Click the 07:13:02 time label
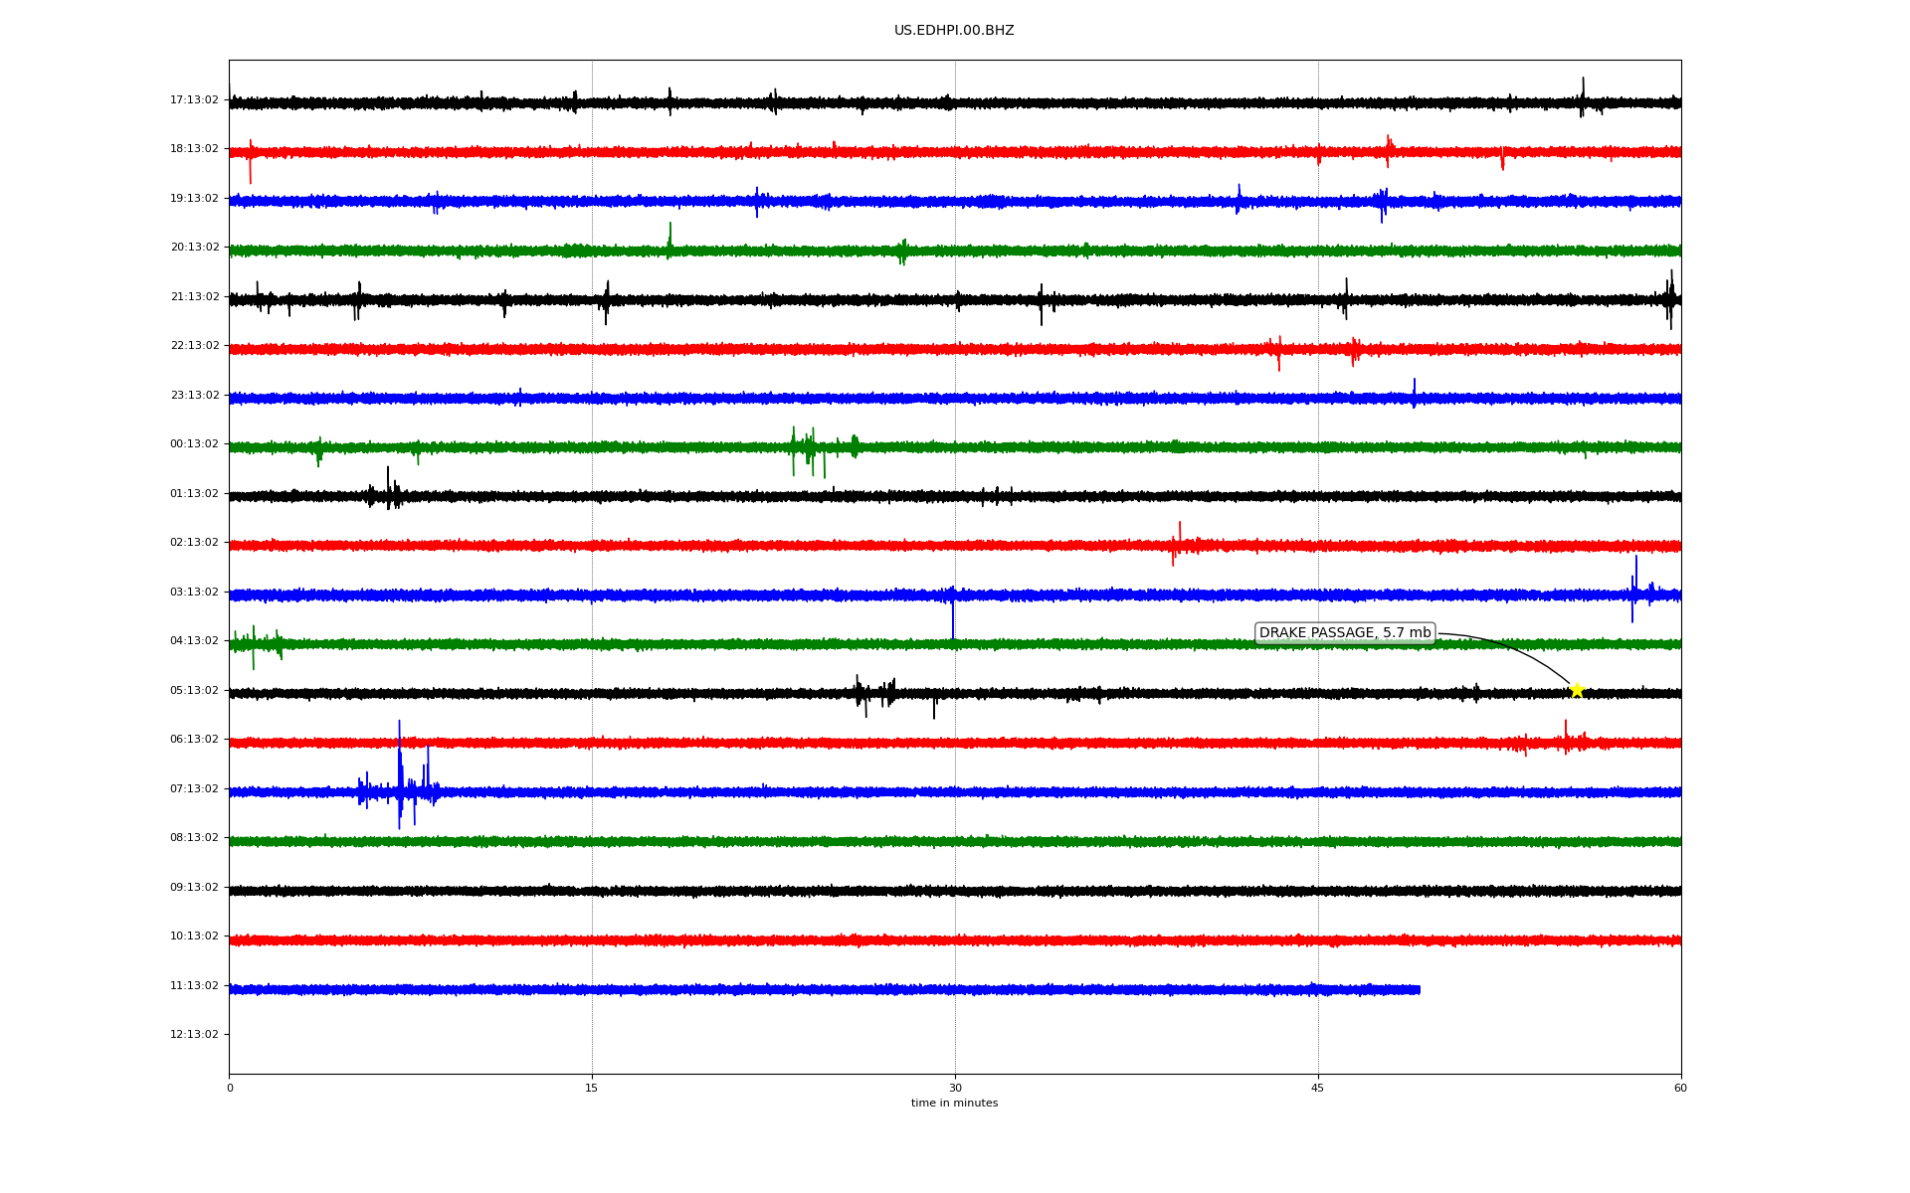The width and height of the screenshot is (1910, 1193). (x=194, y=788)
